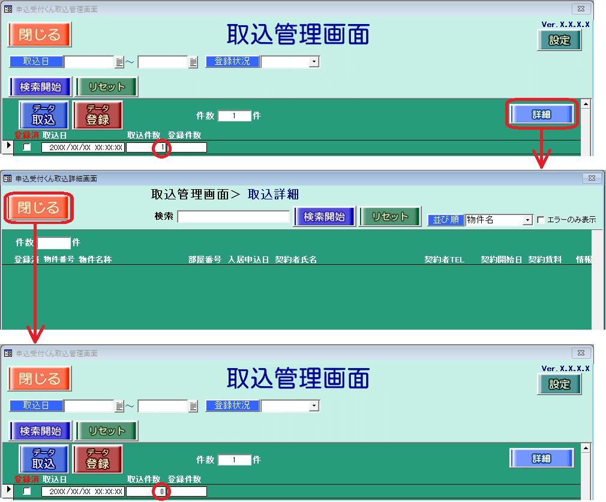Open the 取込日 end-date calendar in the upper window

click(x=193, y=62)
